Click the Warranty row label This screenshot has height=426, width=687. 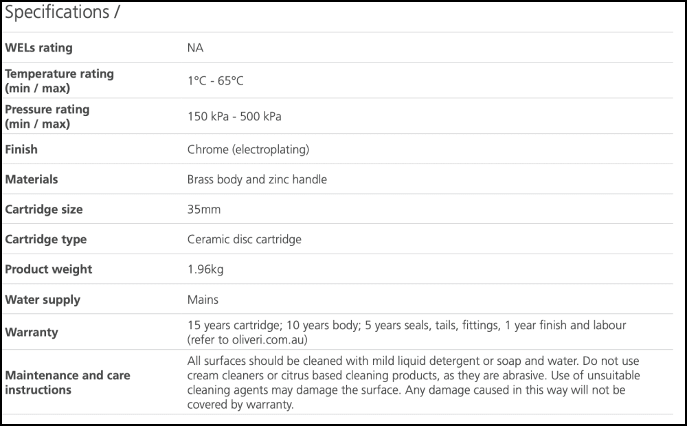click(x=32, y=333)
